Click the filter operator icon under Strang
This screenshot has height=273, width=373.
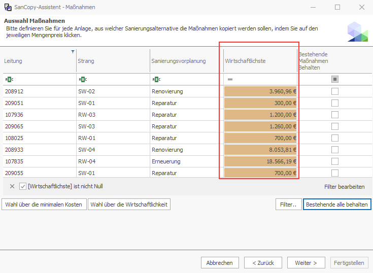coord(82,79)
